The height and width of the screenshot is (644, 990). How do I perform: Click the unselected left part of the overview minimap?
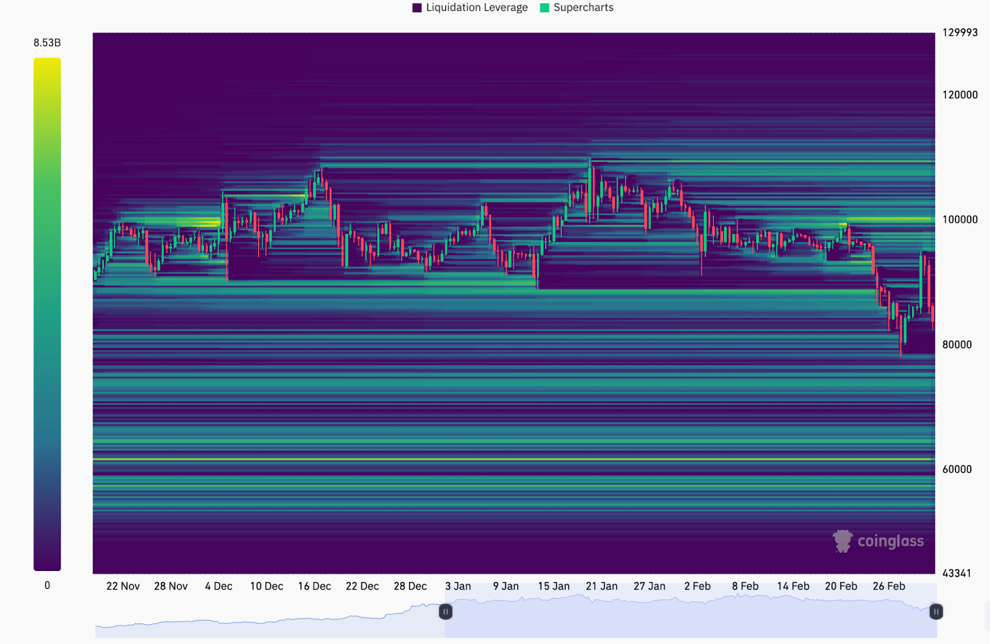pos(269,625)
